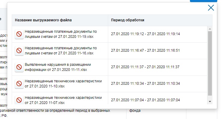223x119 pixels.
Task: Select period cell 11:19:12 - 11:19:14
Action: (x=145, y=34)
